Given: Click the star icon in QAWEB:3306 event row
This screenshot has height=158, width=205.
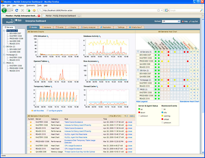Looking at the screenshot, I should [31, 152].
